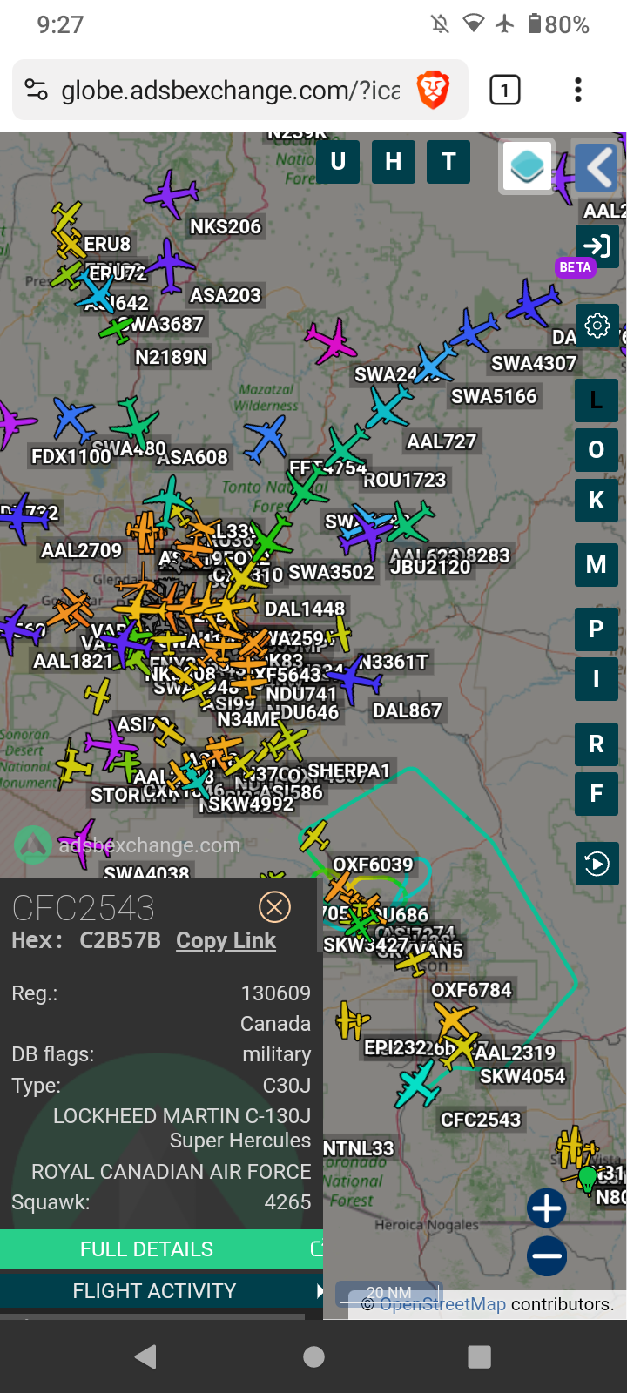Toggle the L labels button
Image resolution: width=627 pixels, height=1393 pixels.
(597, 400)
